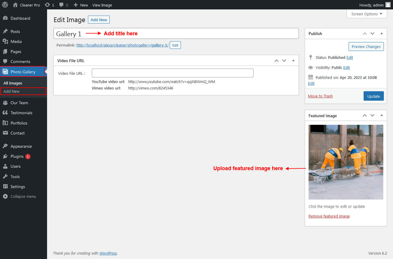Edit the Published on date
The height and width of the screenshot is (259, 393).
click(x=311, y=83)
